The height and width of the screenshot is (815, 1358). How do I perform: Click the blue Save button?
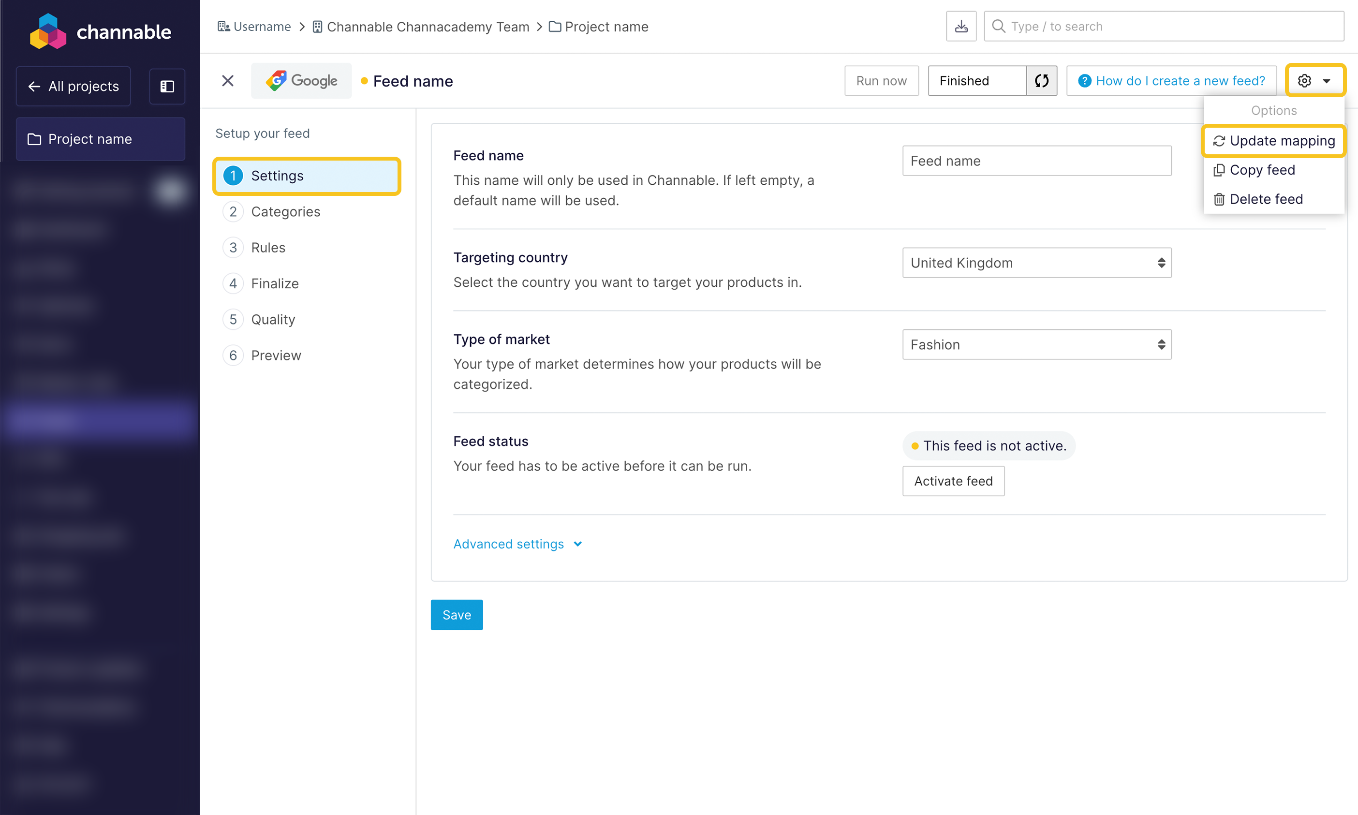point(457,615)
